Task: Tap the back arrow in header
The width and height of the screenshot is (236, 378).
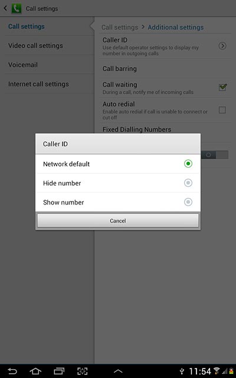Action: tap(5, 8)
